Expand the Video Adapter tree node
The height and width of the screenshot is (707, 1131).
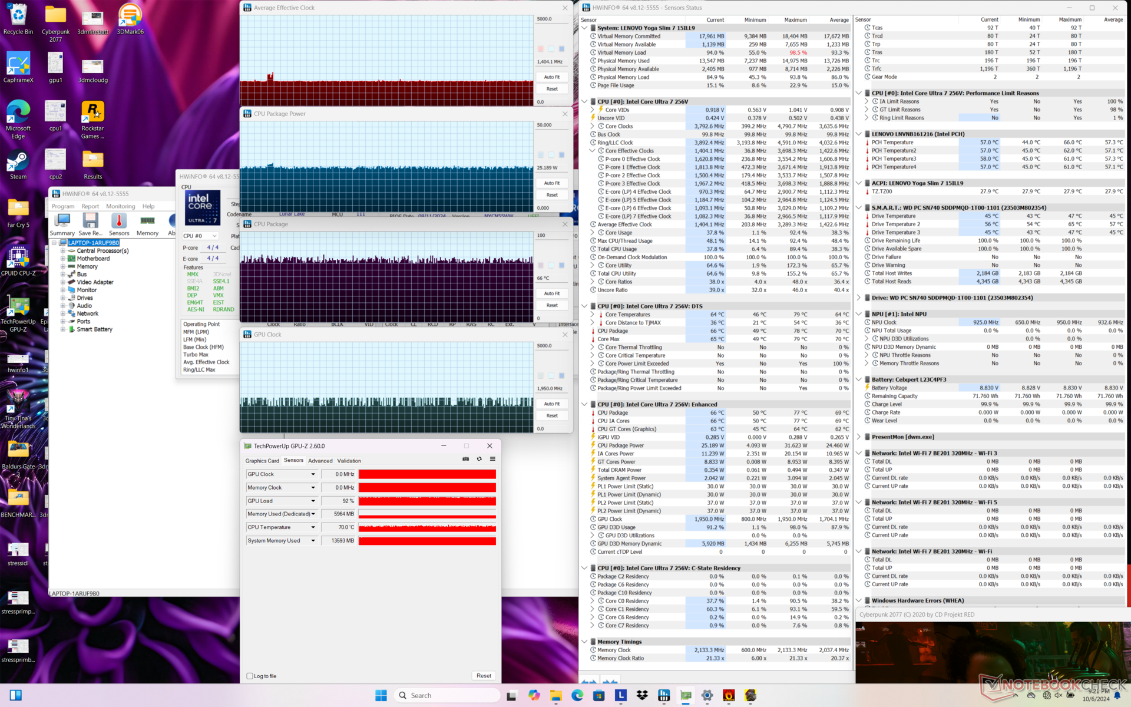point(62,282)
